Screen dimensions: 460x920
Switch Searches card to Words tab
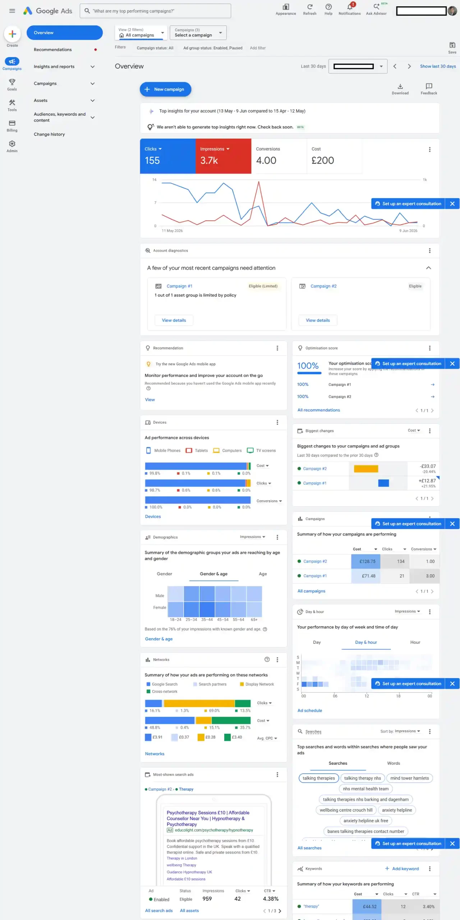pos(394,763)
